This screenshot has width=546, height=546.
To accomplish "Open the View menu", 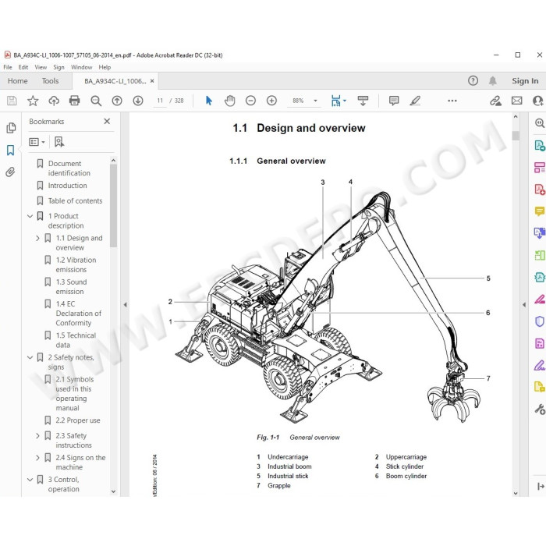I will pos(41,67).
